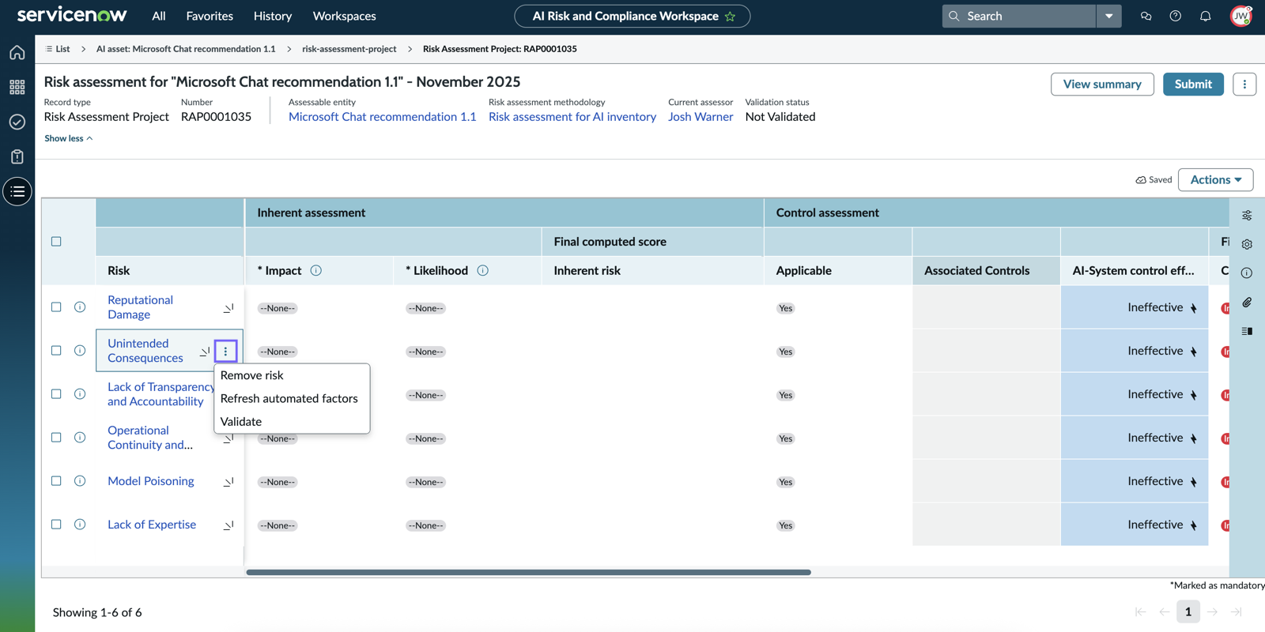The image size is (1265, 632).
Task: Open Likelihood dropdown for Lack of Expertise
Action: point(425,525)
